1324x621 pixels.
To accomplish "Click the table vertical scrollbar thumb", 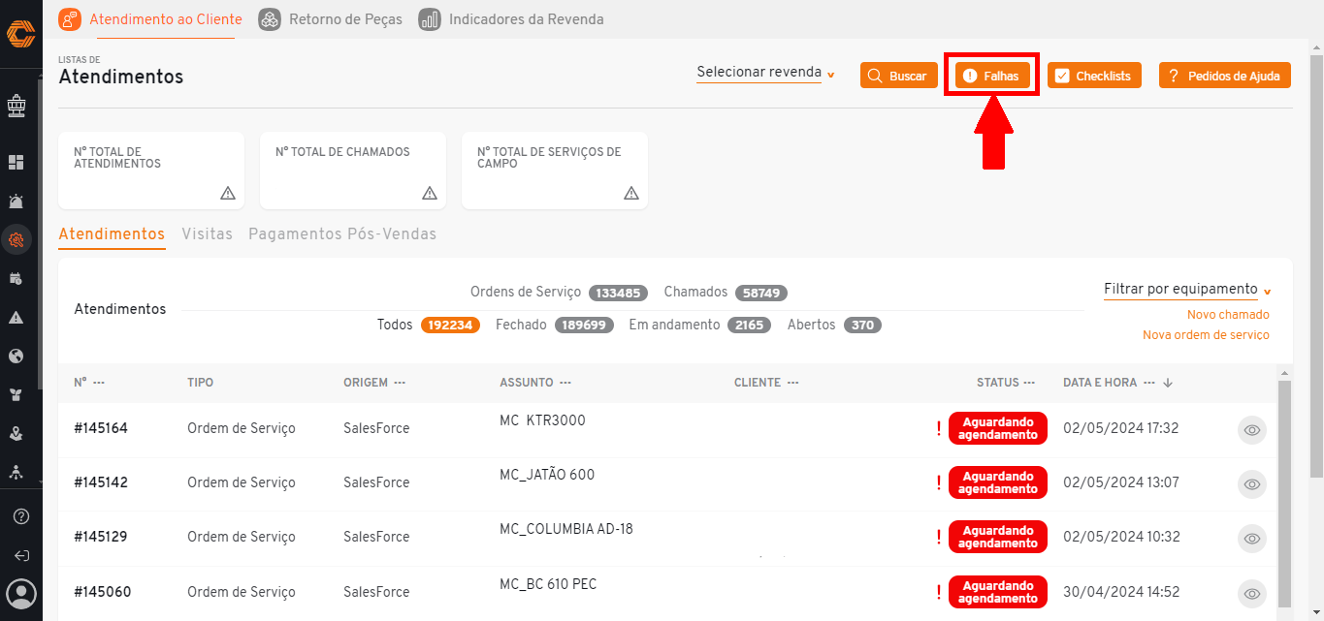I will tap(1284, 492).
